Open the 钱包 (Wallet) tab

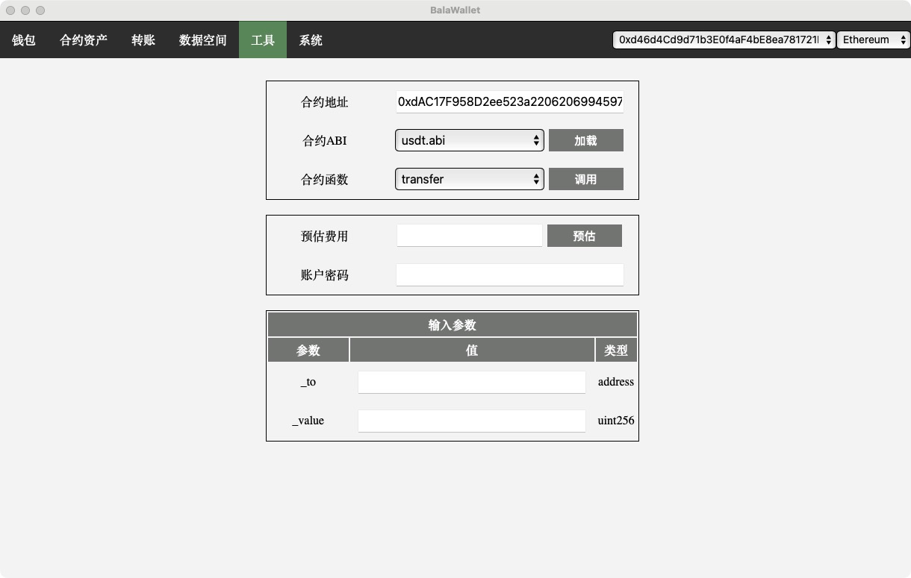(24, 40)
